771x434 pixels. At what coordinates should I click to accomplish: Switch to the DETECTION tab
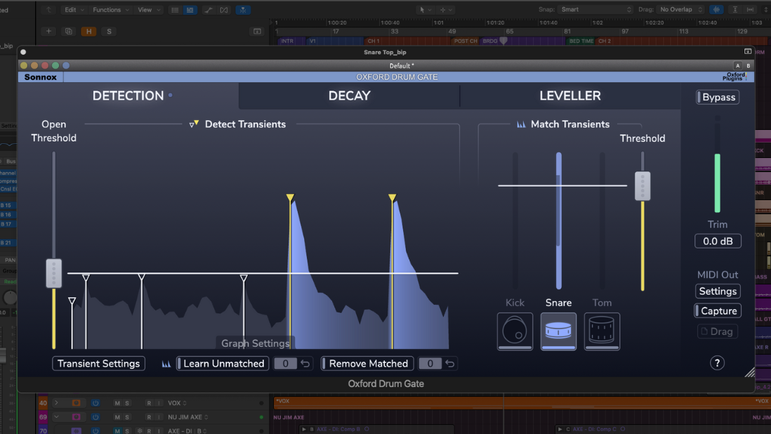pos(128,96)
